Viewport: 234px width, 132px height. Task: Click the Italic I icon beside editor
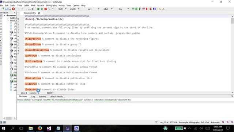click(18, 22)
